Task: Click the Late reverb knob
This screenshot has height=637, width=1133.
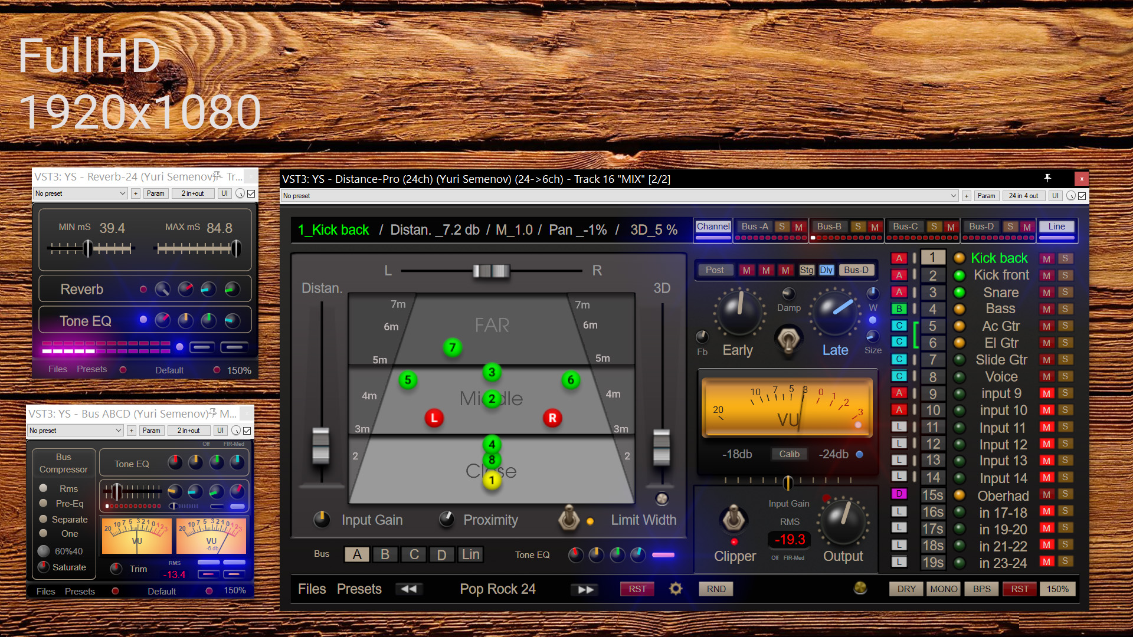Action: click(x=836, y=313)
